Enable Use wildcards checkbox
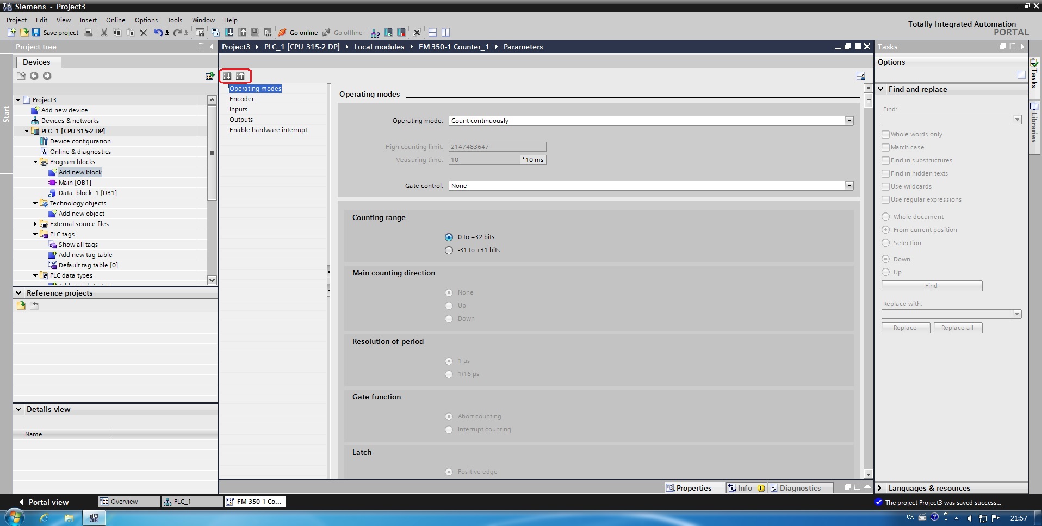 tap(885, 186)
